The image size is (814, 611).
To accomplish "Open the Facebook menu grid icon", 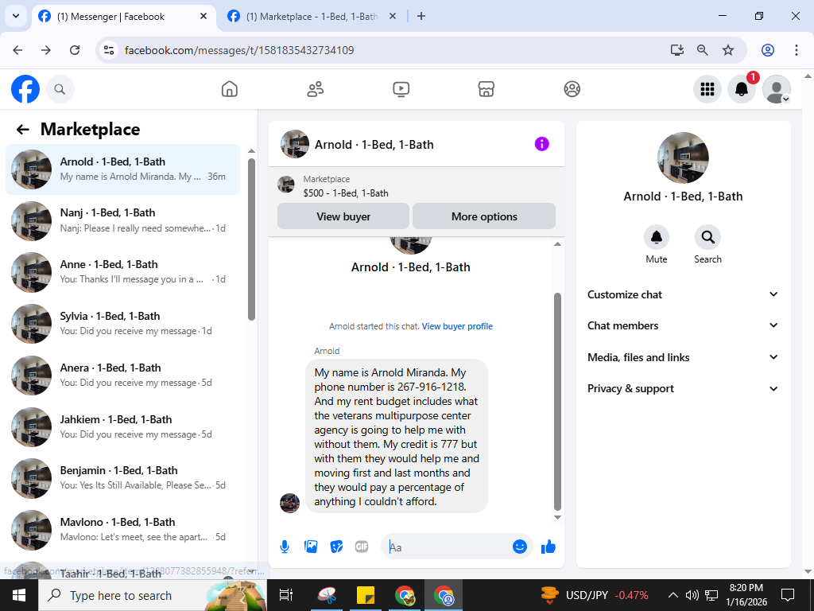I will (x=707, y=89).
